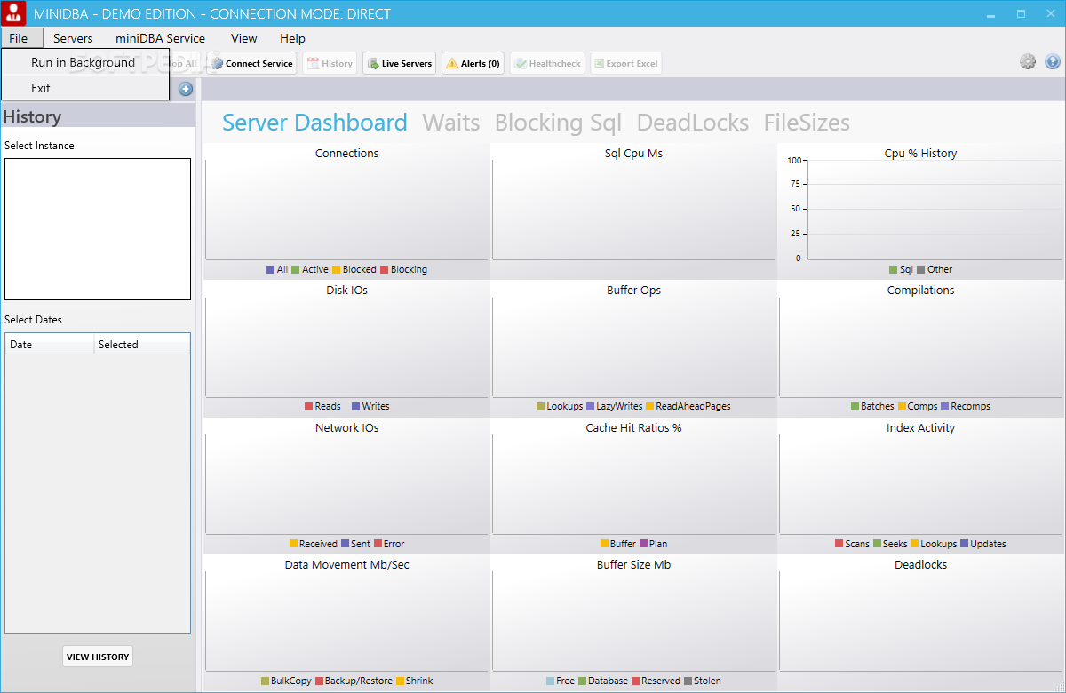
Task: Click inside the Select Instance list box
Action: tap(98, 229)
